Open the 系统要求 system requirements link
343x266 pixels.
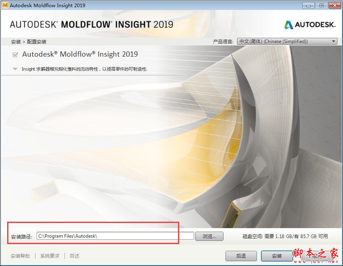pos(50,256)
